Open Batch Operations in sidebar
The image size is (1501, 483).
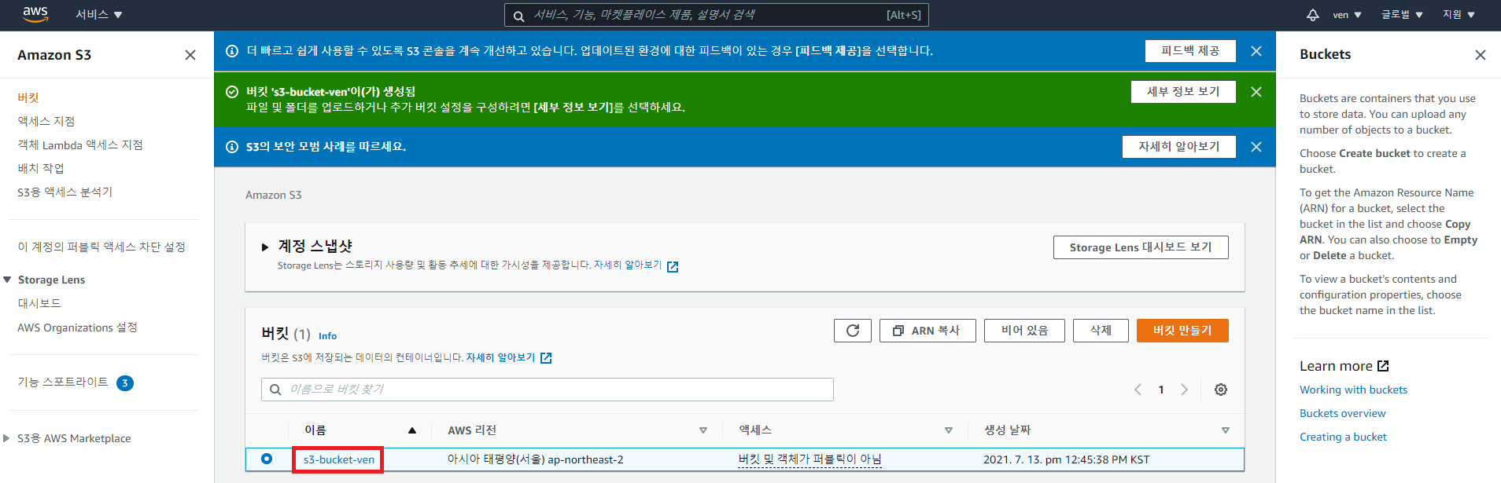pyautogui.click(x=41, y=169)
